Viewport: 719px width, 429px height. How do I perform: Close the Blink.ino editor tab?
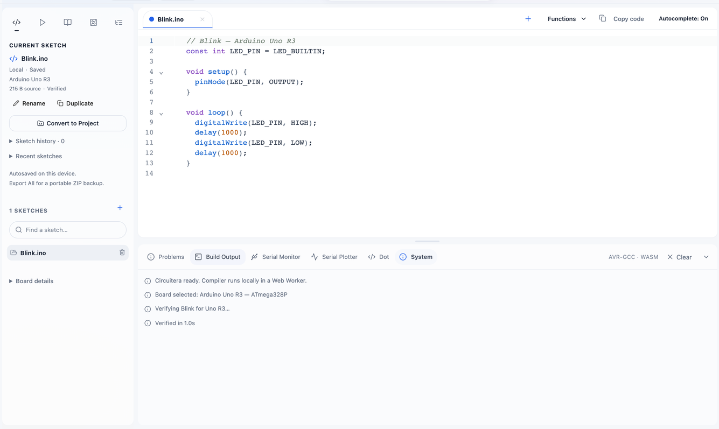pyautogui.click(x=203, y=19)
